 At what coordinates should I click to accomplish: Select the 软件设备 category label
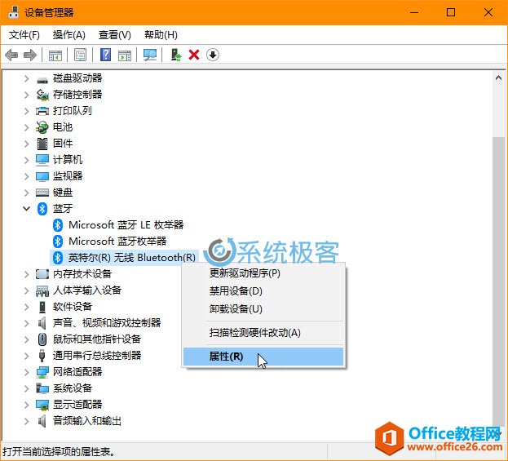point(73,307)
